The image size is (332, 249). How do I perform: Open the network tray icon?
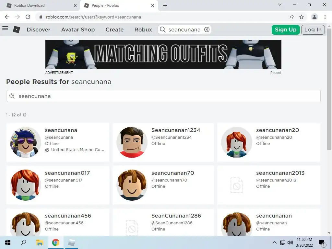(282, 243)
